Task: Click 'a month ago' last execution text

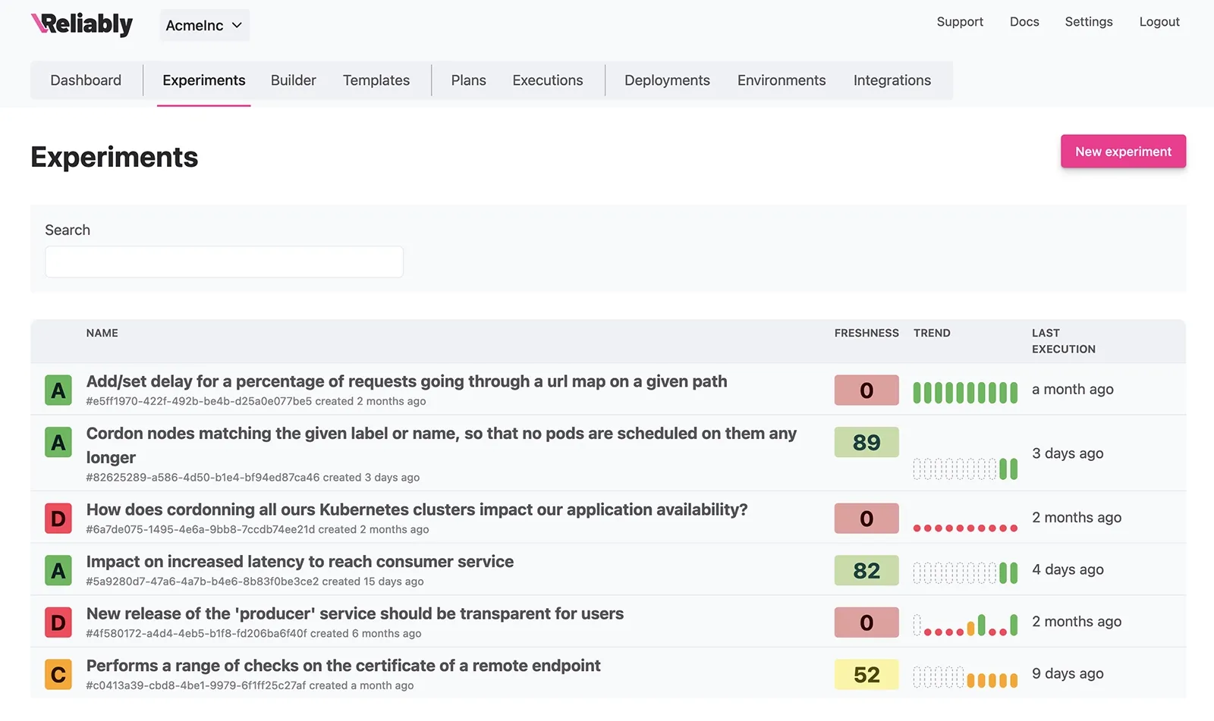Action: (1073, 390)
